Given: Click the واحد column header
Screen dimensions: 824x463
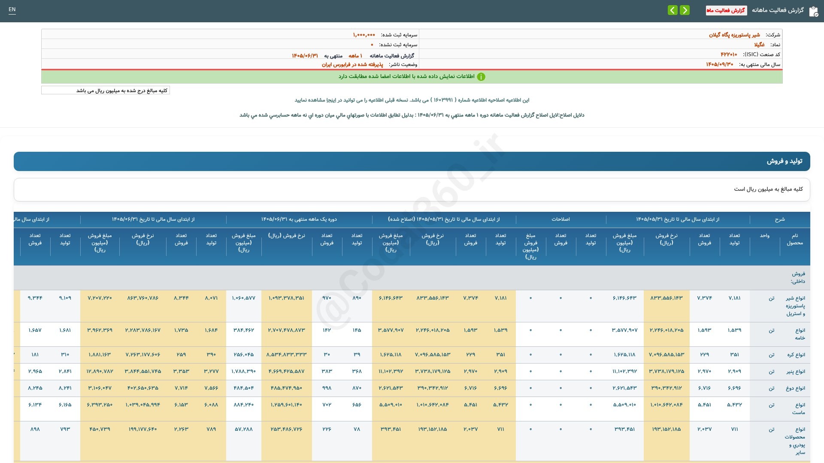Looking at the screenshot, I should 764,236.
